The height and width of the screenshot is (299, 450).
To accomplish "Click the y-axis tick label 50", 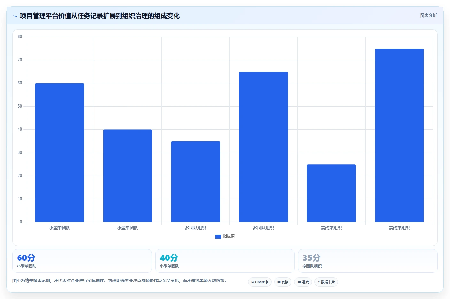I will (x=20, y=106).
